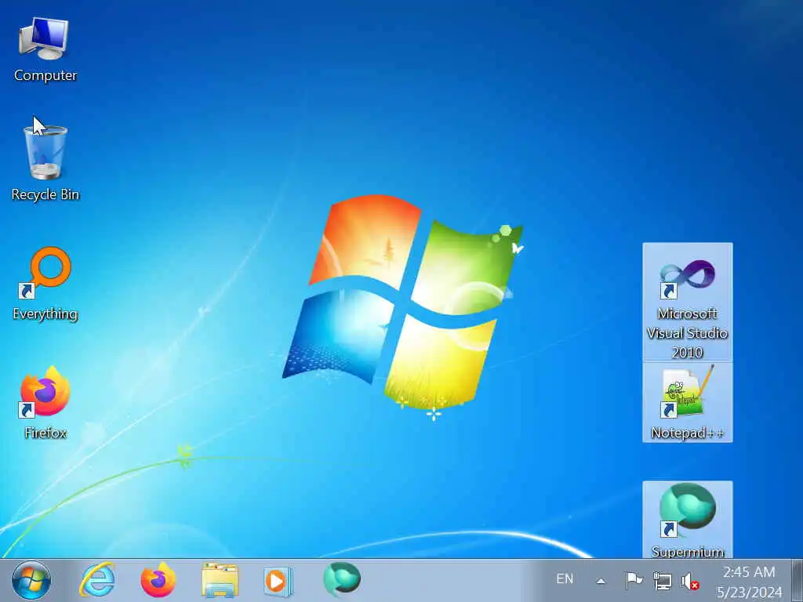
Task: Select the Firefox desktop shortcut
Action: (x=45, y=402)
